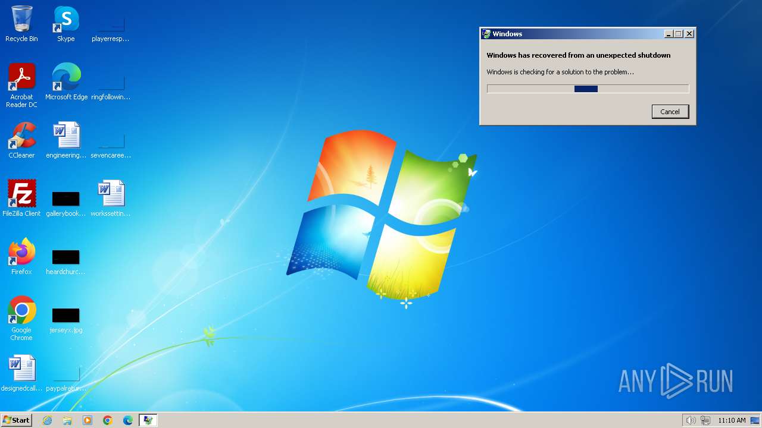This screenshot has height=428, width=762.
Task: Open Windows Media Player taskbar icon
Action: [x=88, y=420]
